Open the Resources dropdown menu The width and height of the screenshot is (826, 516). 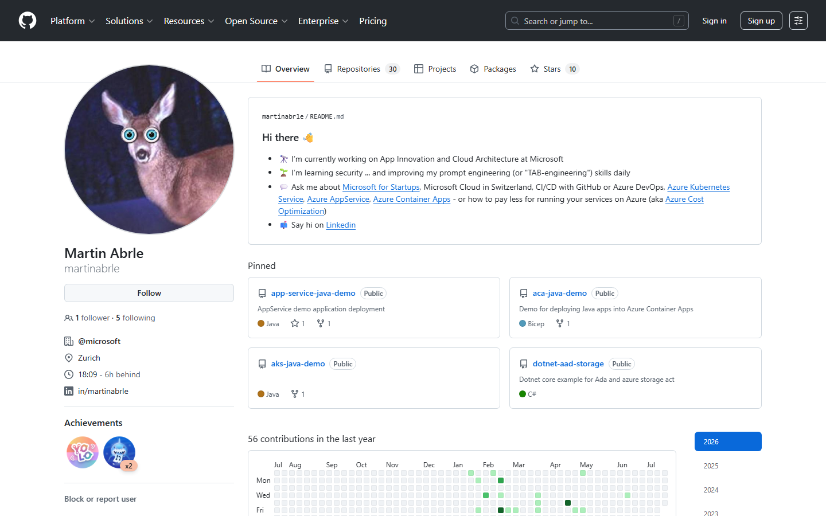(x=189, y=21)
